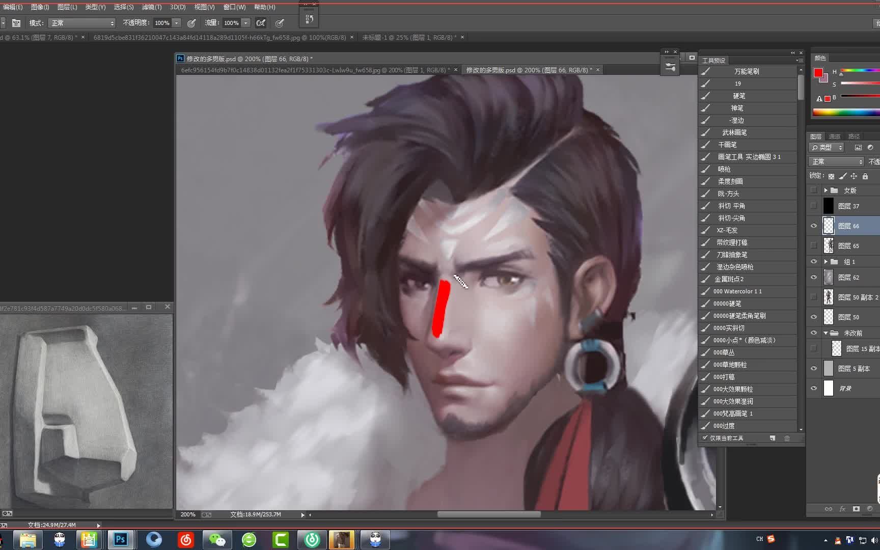Open the 不透明度 opacity dropdown arrow

[x=177, y=23]
